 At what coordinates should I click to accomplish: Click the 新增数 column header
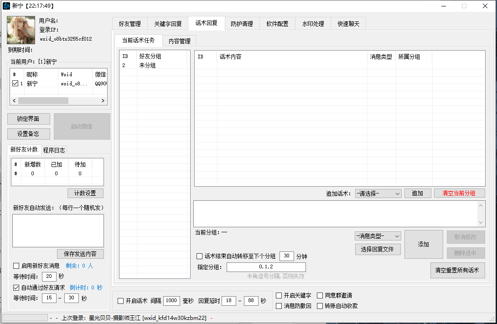(x=33, y=164)
